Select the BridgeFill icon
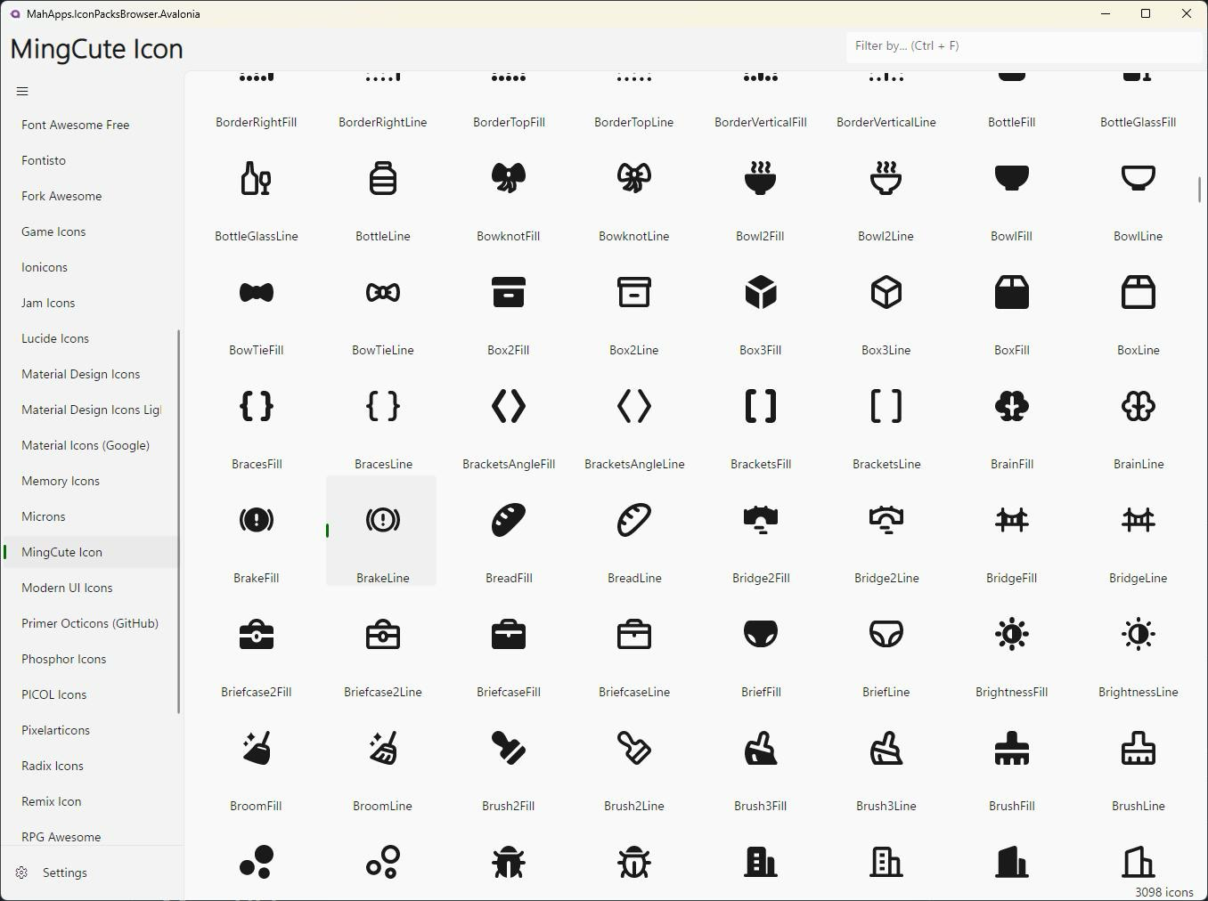The width and height of the screenshot is (1208, 901). tap(1012, 520)
